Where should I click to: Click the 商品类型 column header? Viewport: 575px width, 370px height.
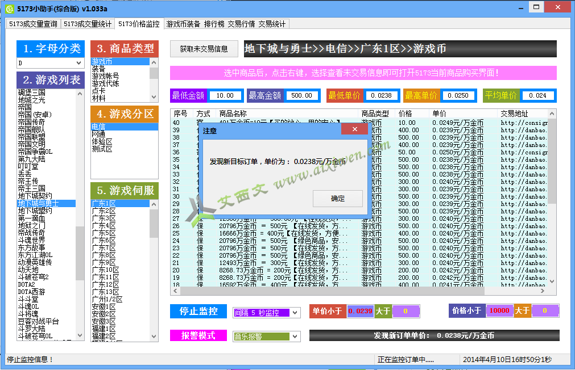[377, 114]
